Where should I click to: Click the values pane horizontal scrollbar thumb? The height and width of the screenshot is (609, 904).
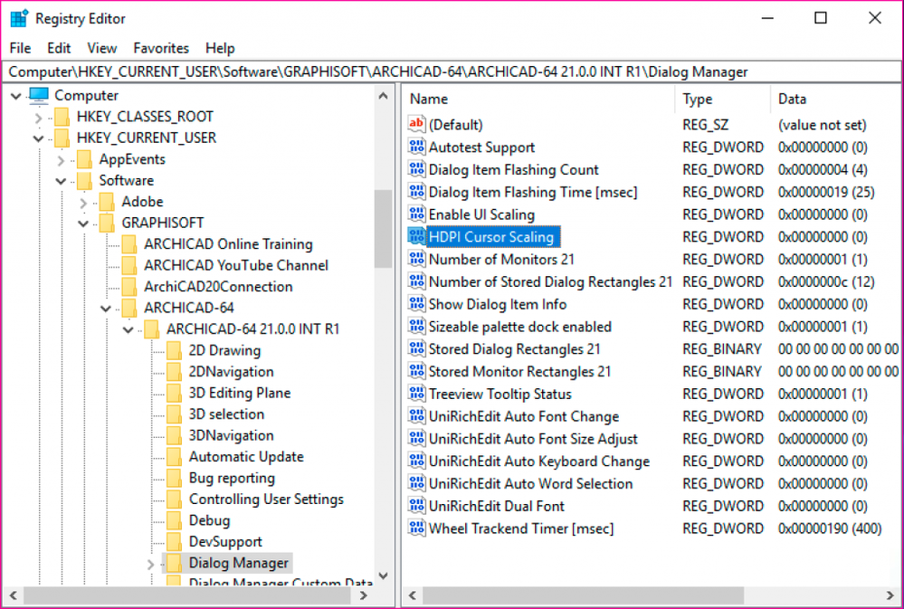click(583, 595)
